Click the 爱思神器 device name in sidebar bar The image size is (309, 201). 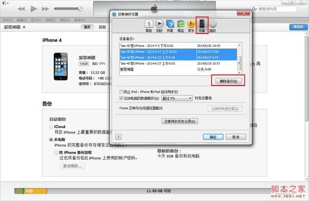tap(12, 27)
